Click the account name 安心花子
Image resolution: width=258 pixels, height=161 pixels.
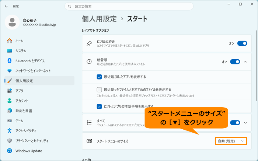[x=29, y=20]
